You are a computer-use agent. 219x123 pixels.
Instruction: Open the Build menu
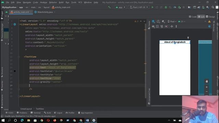[x=61, y=2]
